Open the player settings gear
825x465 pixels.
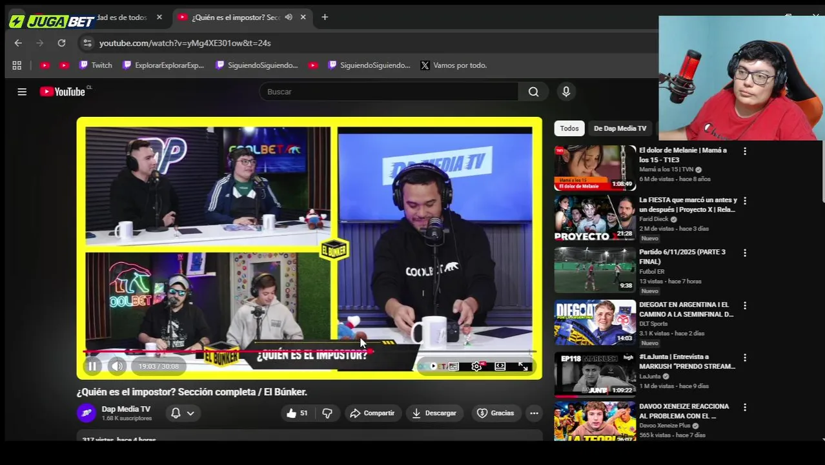tap(476, 366)
